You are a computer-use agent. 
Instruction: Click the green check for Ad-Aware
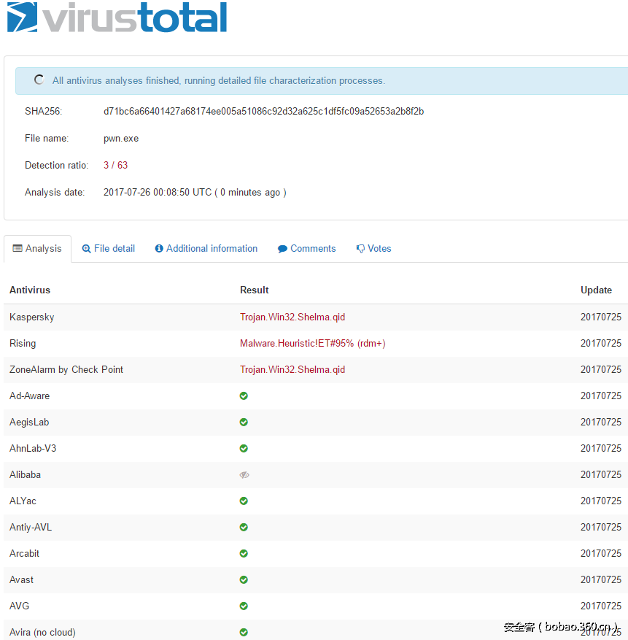click(x=244, y=396)
